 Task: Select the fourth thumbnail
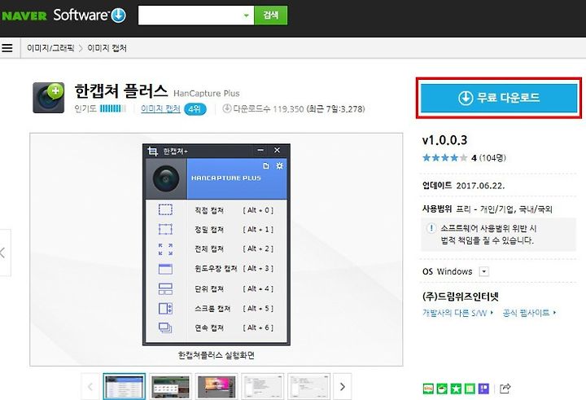coord(262,386)
